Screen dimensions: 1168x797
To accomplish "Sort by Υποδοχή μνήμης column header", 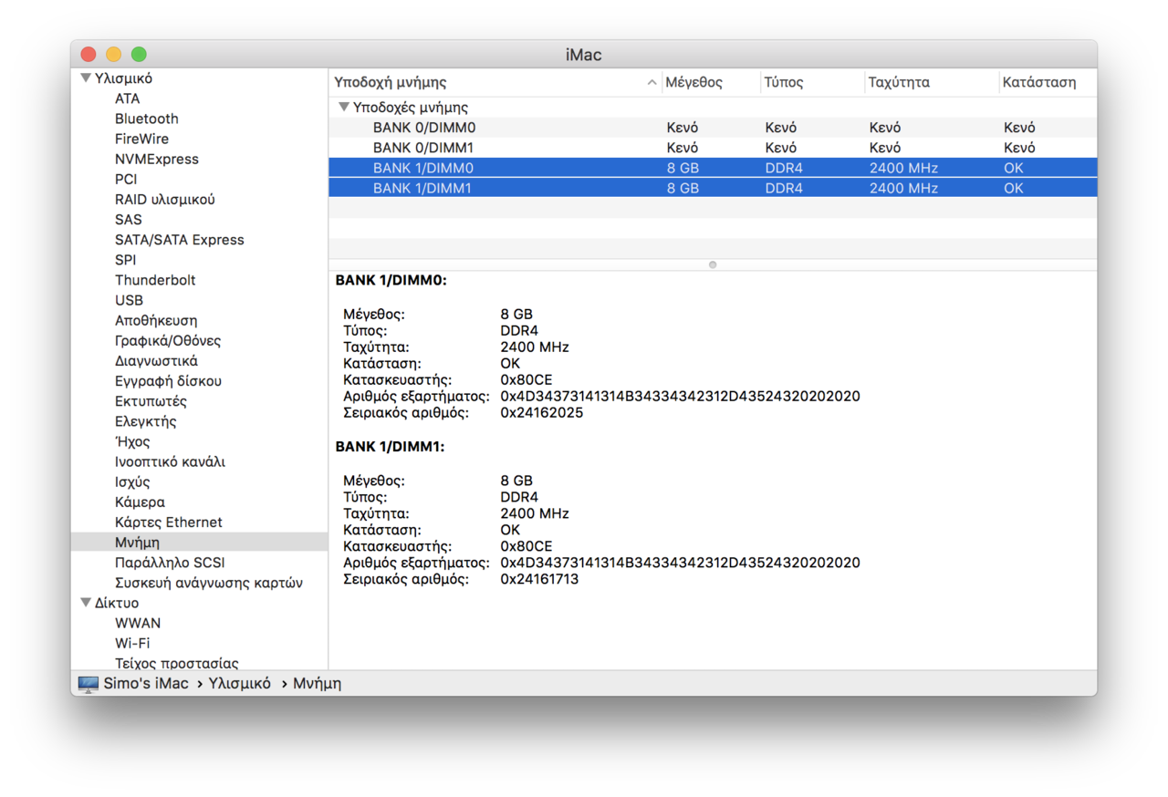I will coord(495,82).
